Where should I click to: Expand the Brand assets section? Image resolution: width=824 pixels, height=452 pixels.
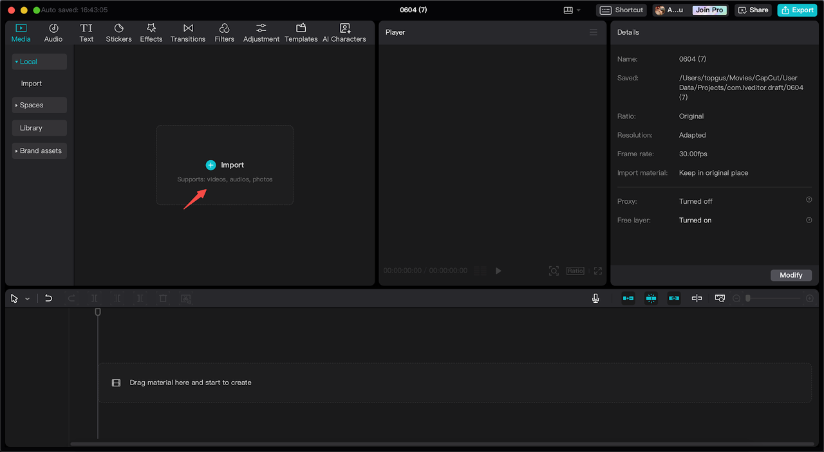pyautogui.click(x=39, y=150)
